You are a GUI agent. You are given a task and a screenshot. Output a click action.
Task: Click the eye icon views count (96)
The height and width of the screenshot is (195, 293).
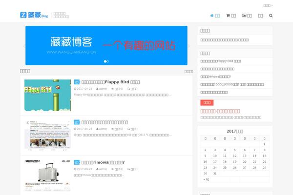pyautogui.click(x=117, y=89)
